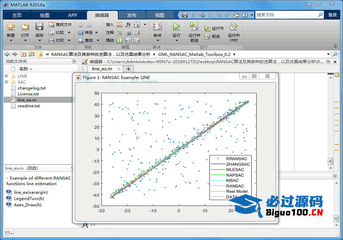
Task: Open the Print dropdown arrow
Action: [x=69, y=40]
